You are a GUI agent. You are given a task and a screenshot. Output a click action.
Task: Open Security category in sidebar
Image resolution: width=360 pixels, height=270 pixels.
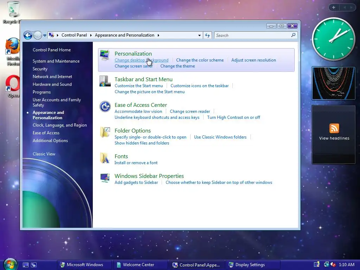point(40,69)
